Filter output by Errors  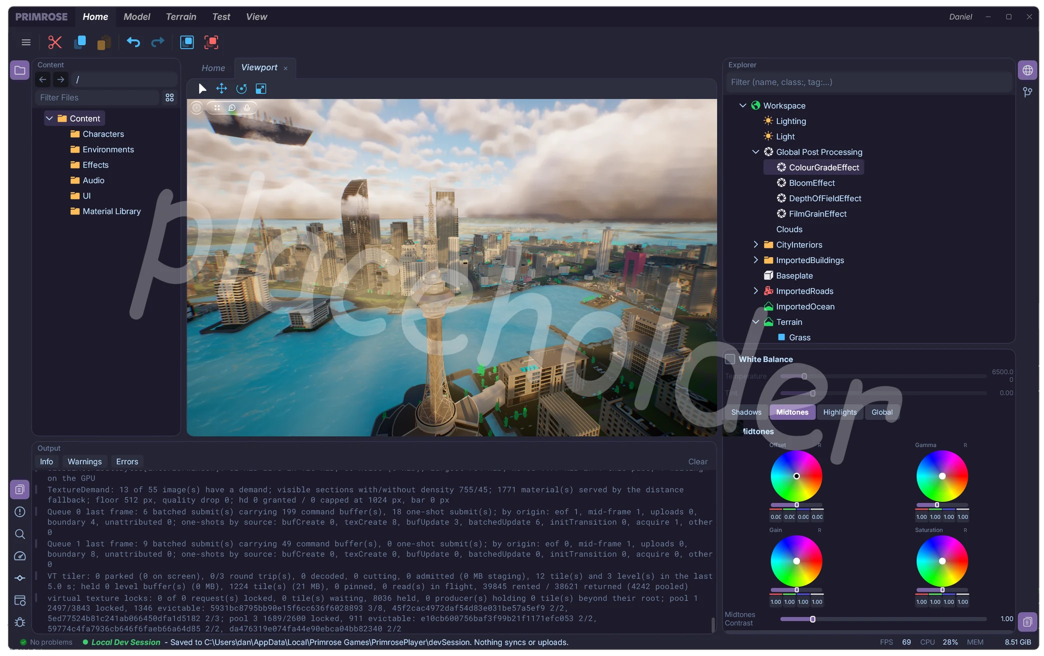click(x=127, y=462)
